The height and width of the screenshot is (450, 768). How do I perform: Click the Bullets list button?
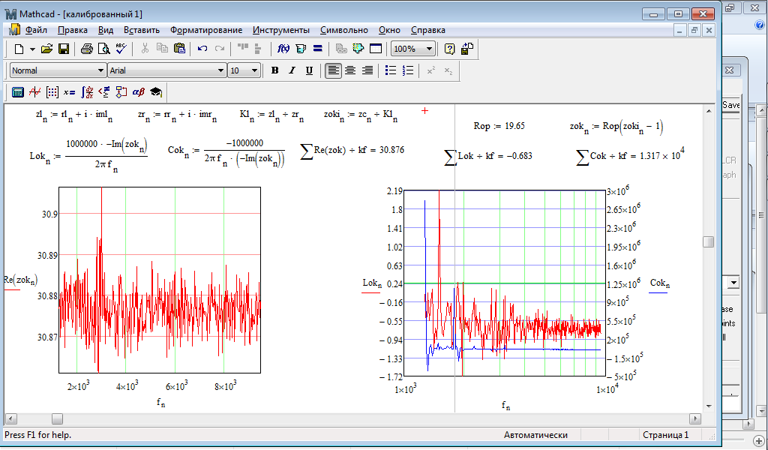click(391, 70)
